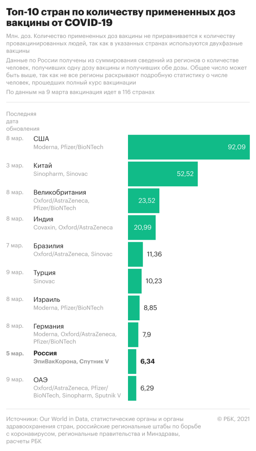Select the green Турция bar
The width and height of the screenshot is (256, 451).
tap(135, 281)
